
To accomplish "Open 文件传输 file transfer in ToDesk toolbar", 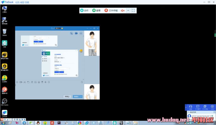I will [111, 10].
